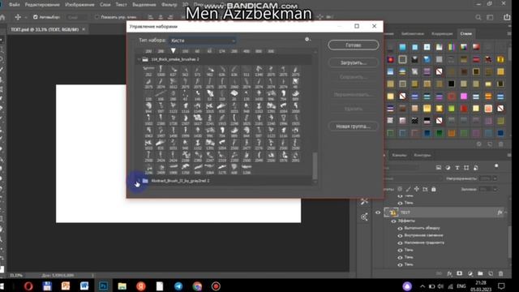The image size is (519, 292).
Task: Filter layers by shape layer icon
Action: (466, 168)
